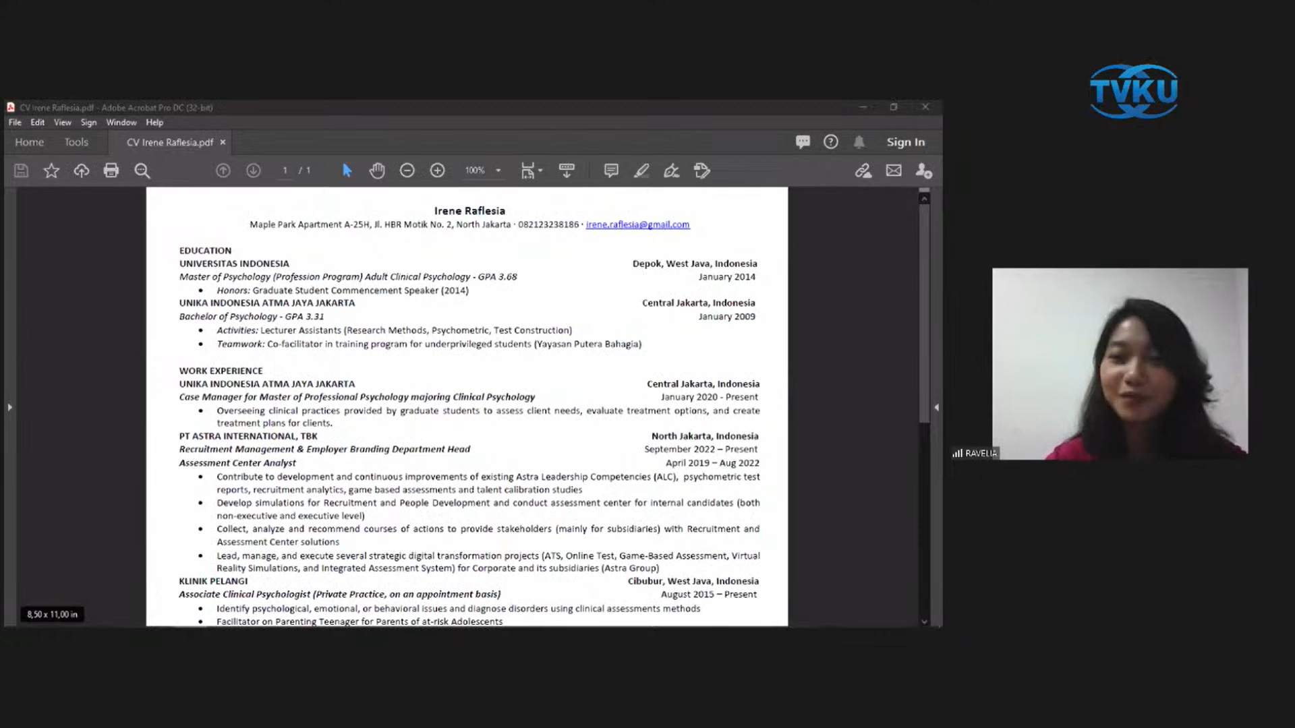
Task: Select the CV Irene Raflesia.pdf tab
Action: [x=170, y=142]
